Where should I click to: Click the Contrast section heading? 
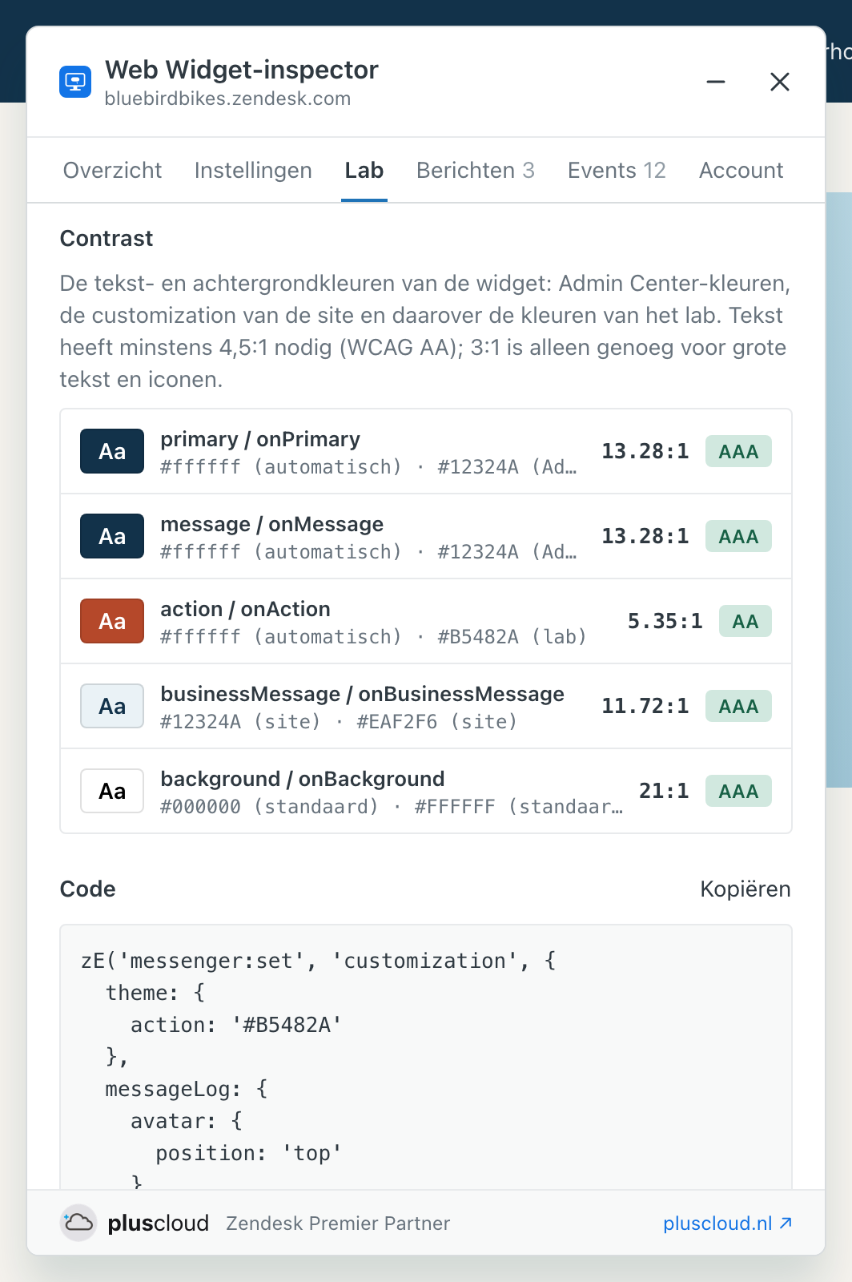click(x=106, y=238)
